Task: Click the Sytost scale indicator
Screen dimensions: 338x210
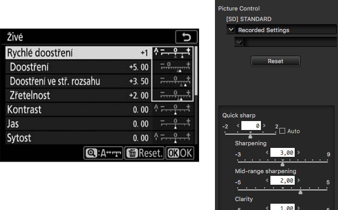Action: [x=173, y=138]
